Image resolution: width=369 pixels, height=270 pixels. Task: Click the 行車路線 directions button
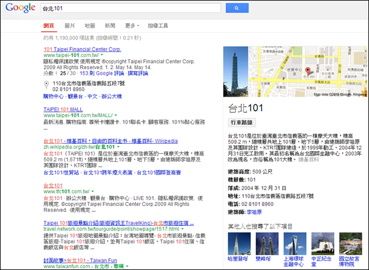(x=241, y=123)
